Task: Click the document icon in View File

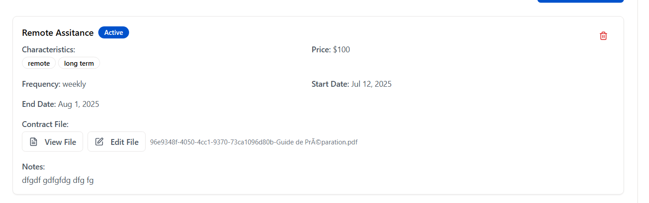Action: point(33,142)
